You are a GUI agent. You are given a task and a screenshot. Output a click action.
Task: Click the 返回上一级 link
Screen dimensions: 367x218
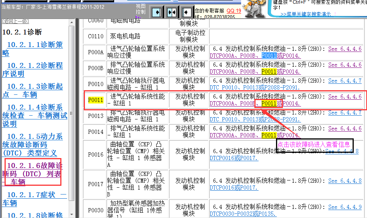click(16, 21)
